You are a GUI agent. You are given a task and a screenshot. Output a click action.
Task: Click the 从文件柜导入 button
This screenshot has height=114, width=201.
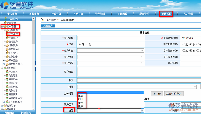click(174, 94)
